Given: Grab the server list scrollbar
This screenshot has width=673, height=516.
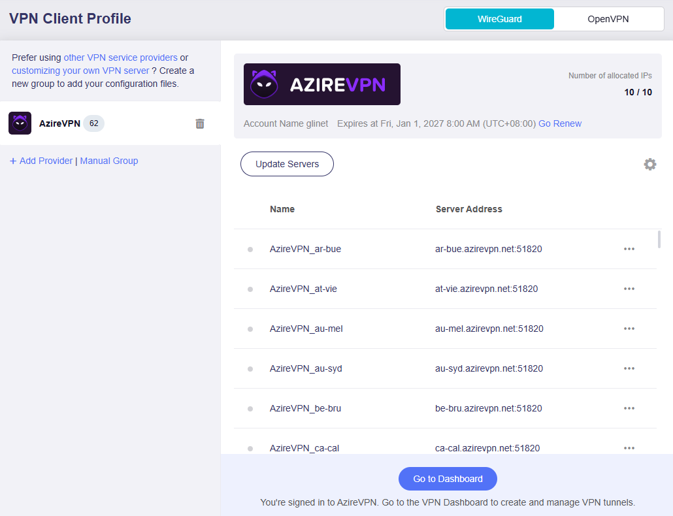Looking at the screenshot, I should coord(659,239).
